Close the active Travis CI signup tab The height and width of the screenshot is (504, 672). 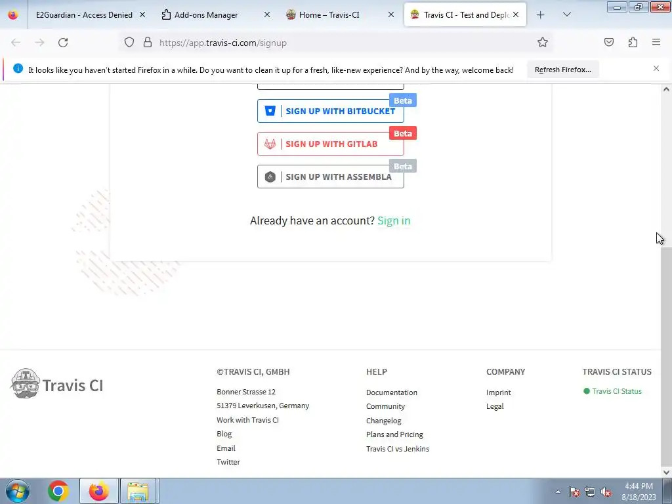click(x=516, y=14)
